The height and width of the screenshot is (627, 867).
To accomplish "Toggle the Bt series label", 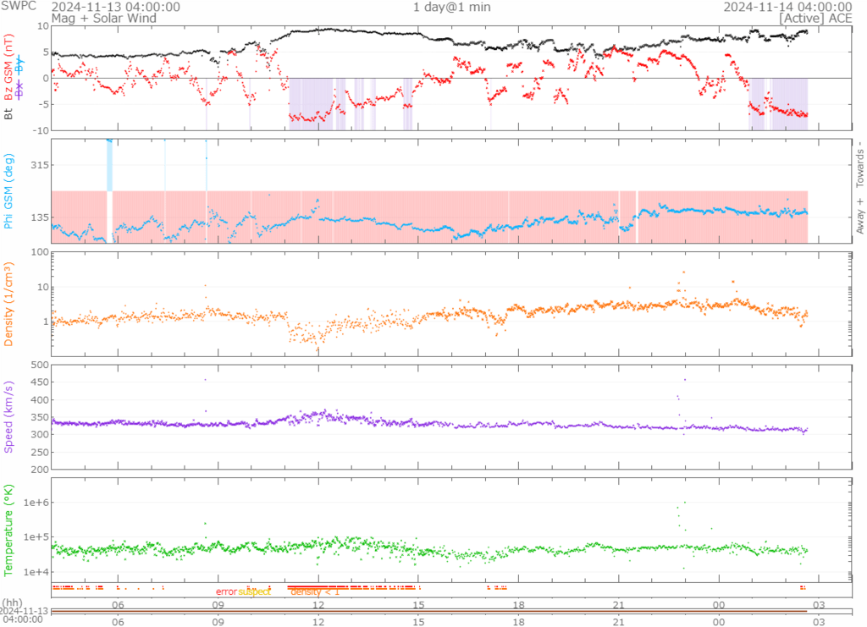I will point(9,113).
